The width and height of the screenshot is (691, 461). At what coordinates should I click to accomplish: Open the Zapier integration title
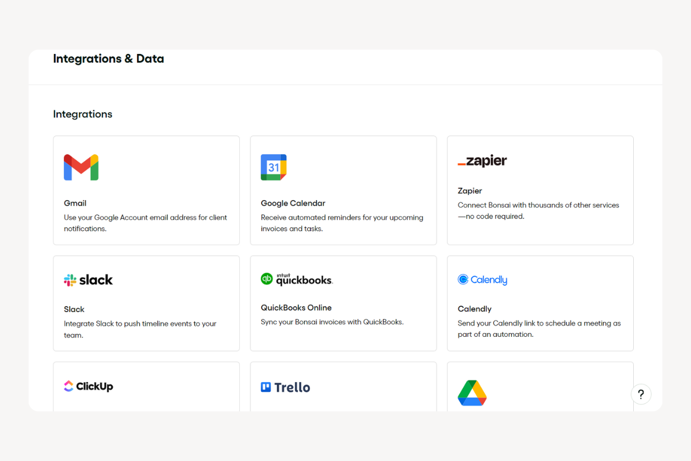(470, 191)
